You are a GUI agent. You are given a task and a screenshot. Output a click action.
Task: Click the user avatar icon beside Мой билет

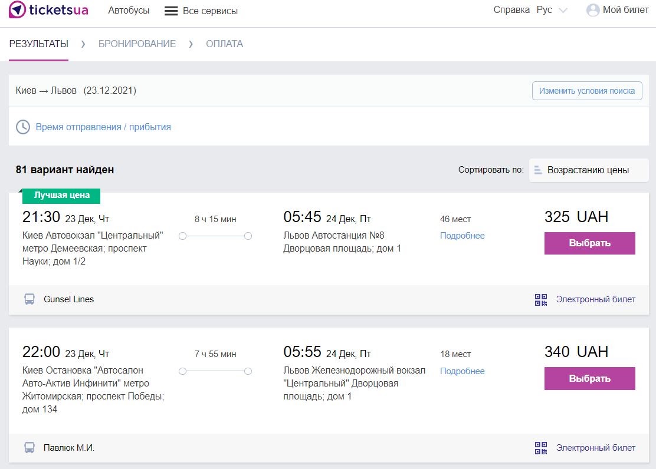tap(593, 10)
